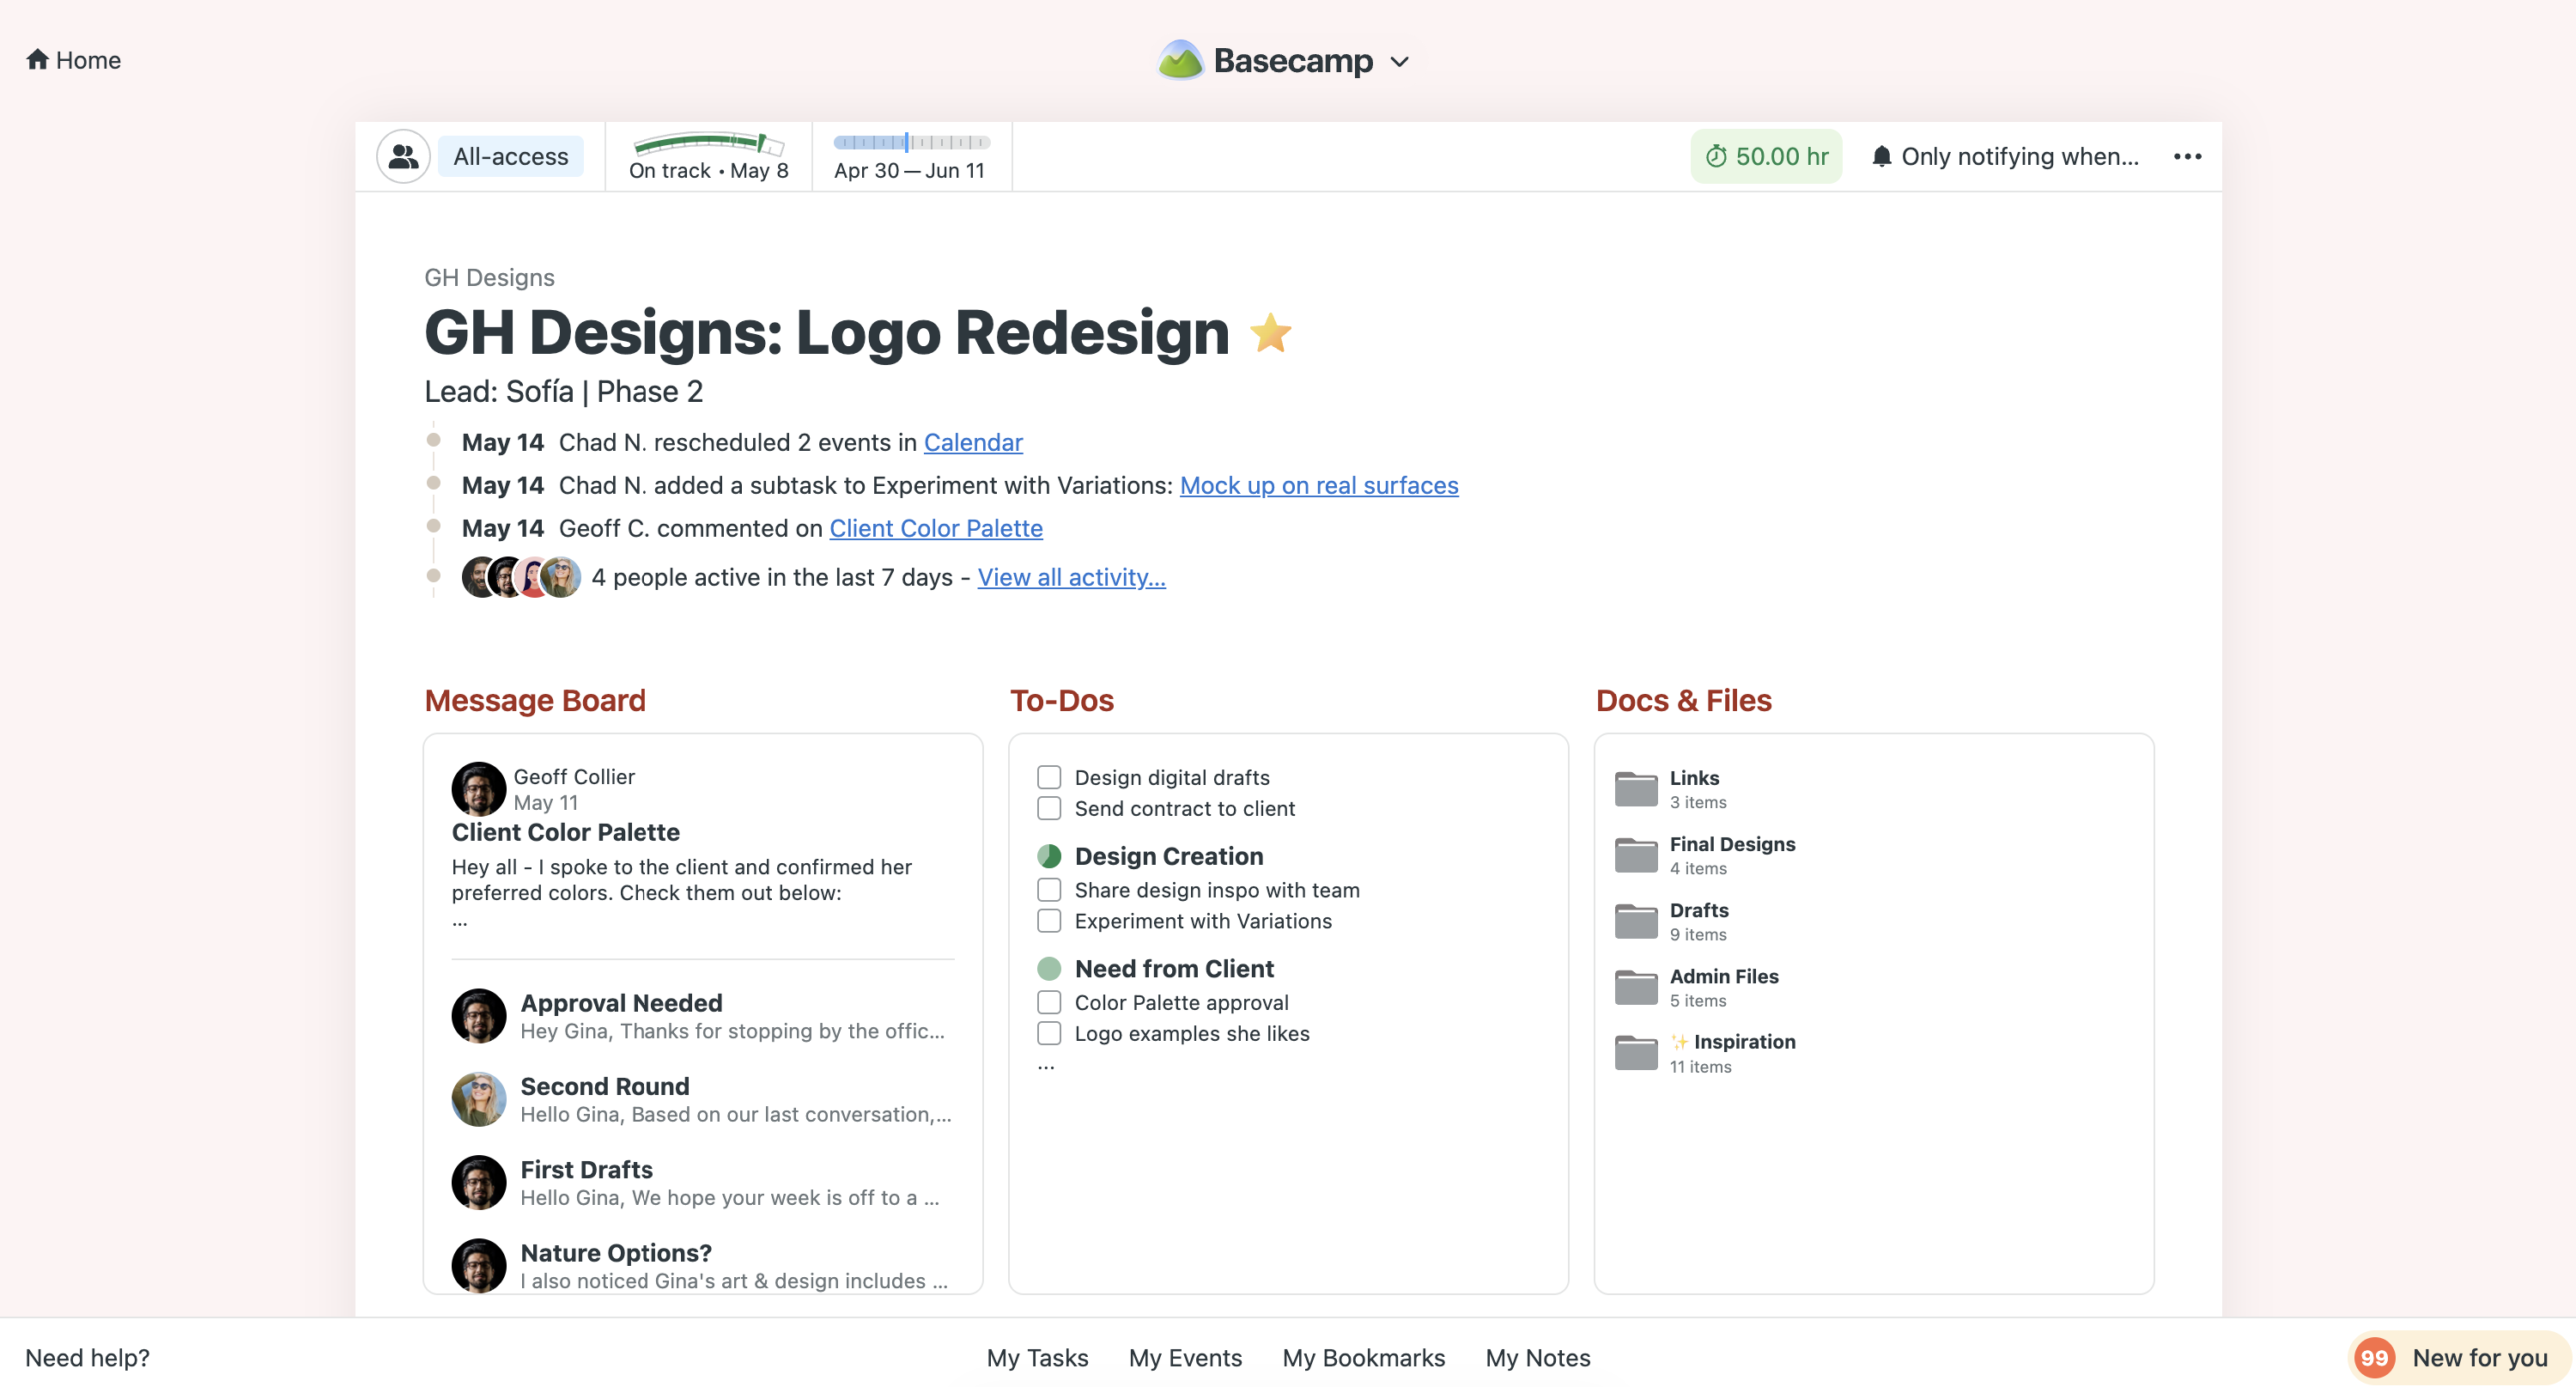Open the Drafts folder icon
Viewport: 2576px width, 1387px height.
coord(1636,921)
